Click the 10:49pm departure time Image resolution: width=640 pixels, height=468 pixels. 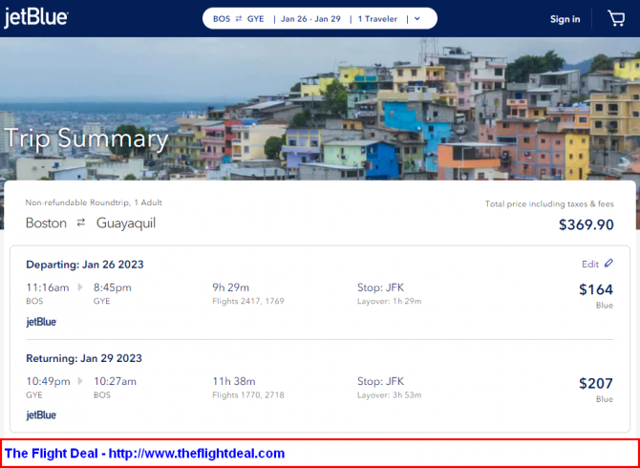48,381
